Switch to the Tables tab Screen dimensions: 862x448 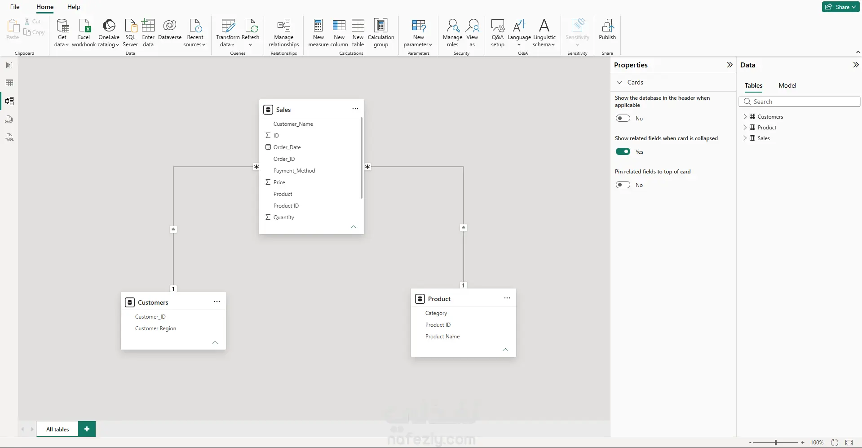(753, 85)
